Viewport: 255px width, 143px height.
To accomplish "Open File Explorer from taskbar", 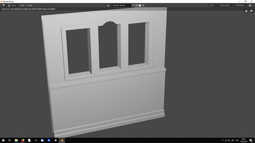I will 16,140.
